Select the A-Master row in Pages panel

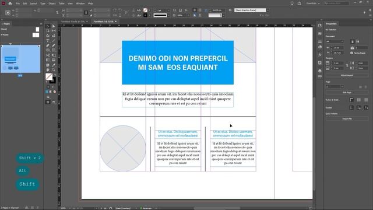click(x=20, y=35)
